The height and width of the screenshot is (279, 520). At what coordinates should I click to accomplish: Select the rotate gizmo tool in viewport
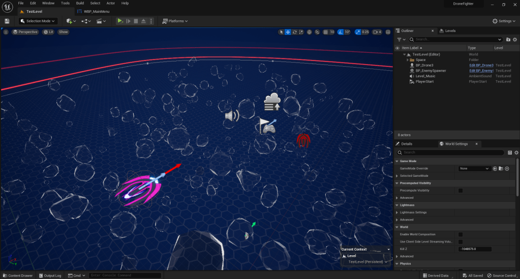pos(295,32)
